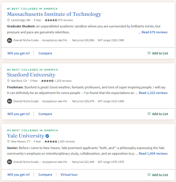176x182 pixels.
Task: Click the A+ grade badge for Yale University
Action: 10,162
